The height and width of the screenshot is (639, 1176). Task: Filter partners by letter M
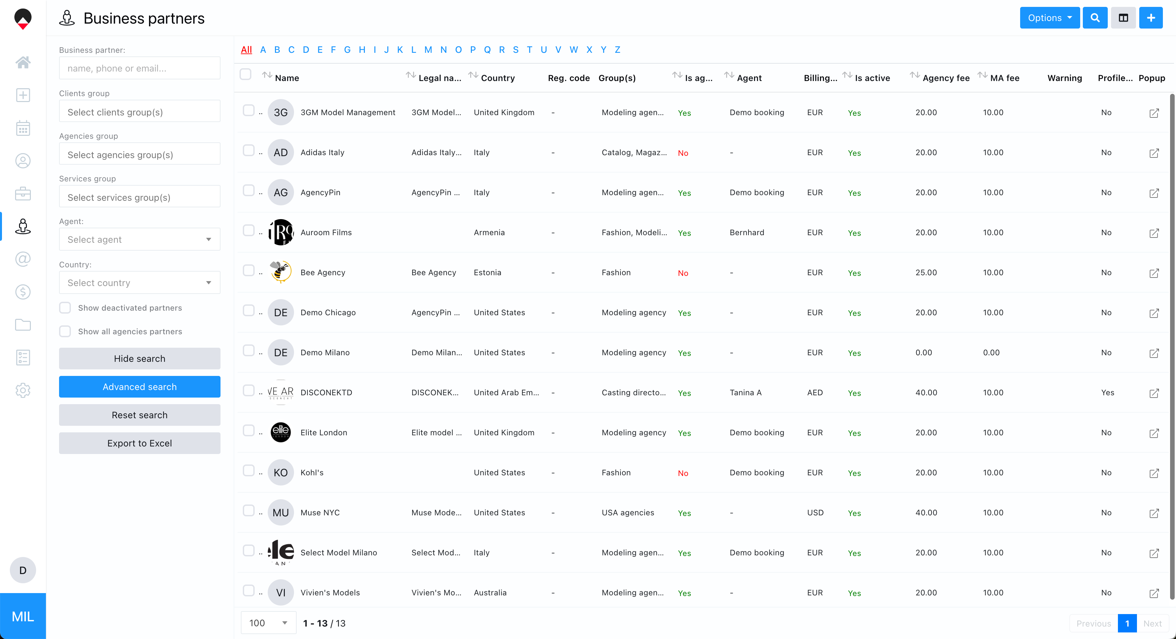pyautogui.click(x=428, y=50)
